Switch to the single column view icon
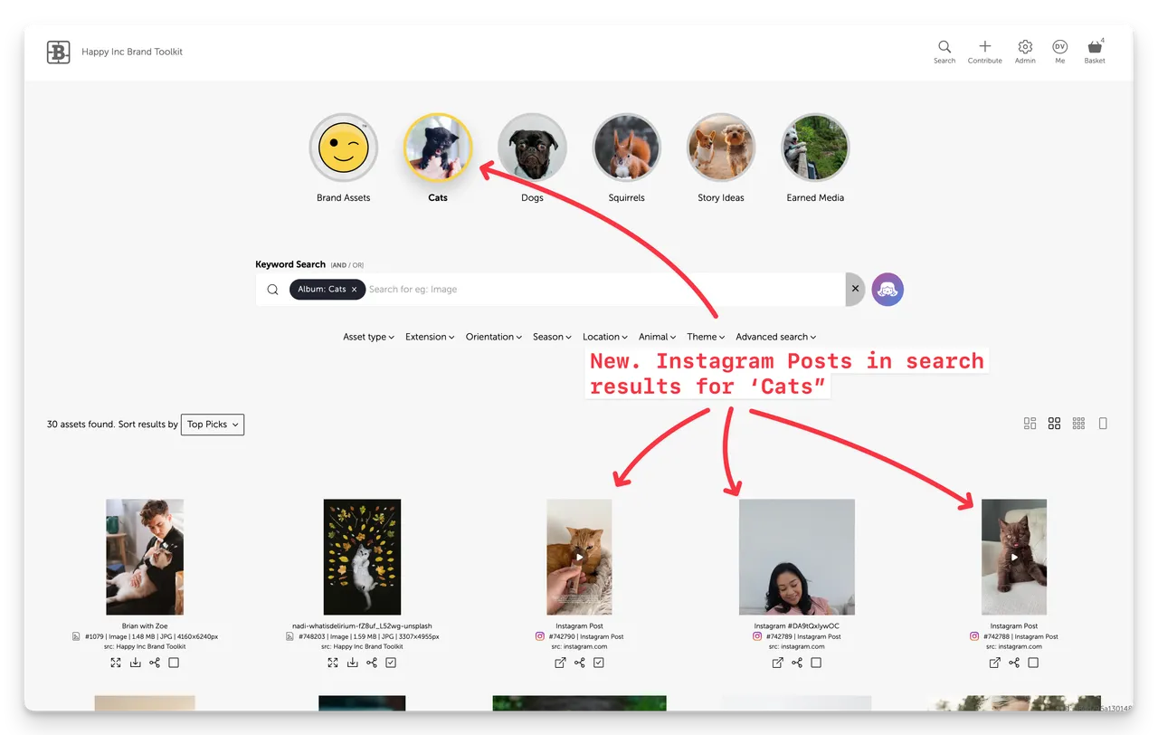 (1103, 424)
